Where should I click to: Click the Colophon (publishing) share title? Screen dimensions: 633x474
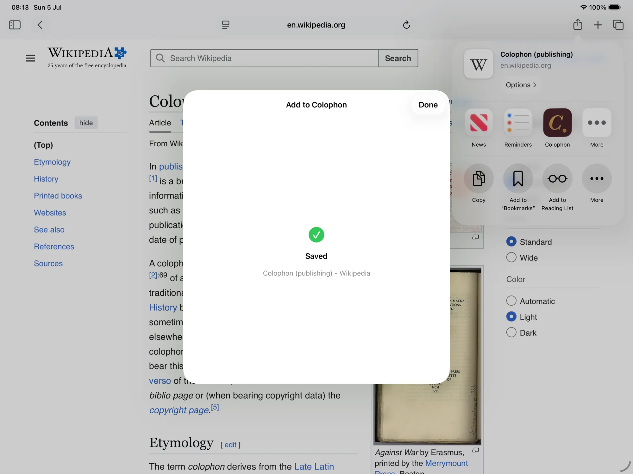[536, 54]
